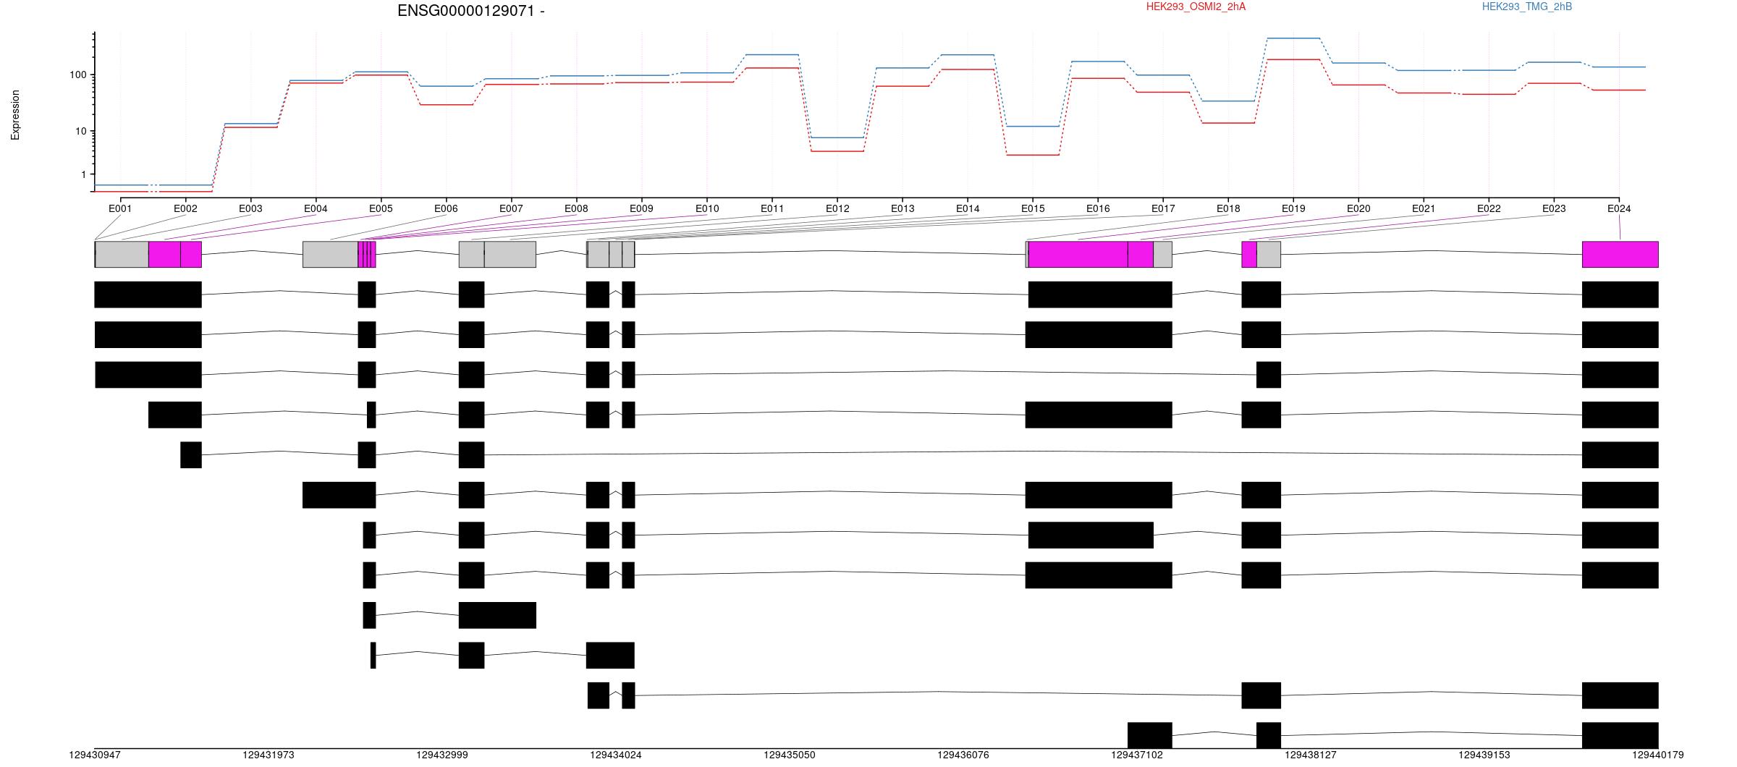Click the Expression axis label
The width and height of the screenshot is (1737, 767).
point(15,115)
